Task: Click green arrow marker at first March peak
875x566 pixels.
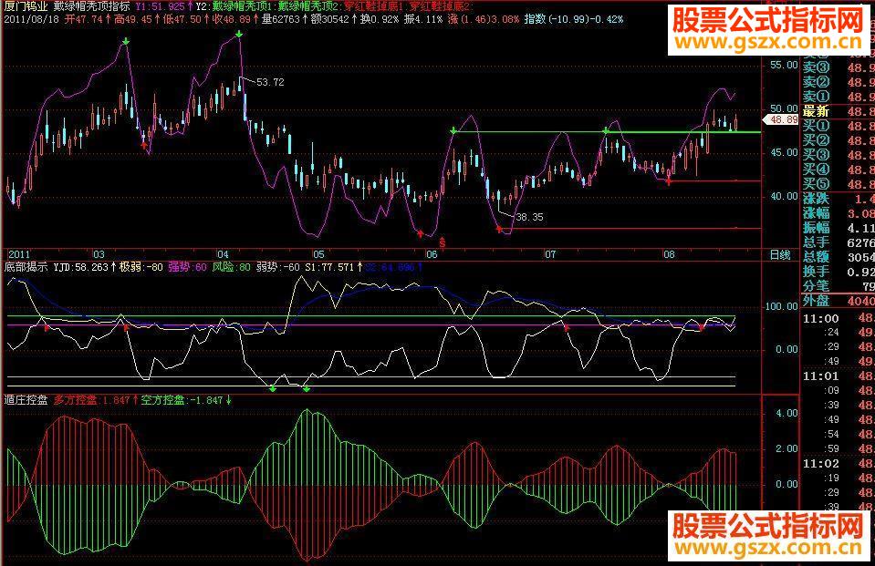Action: [x=126, y=41]
